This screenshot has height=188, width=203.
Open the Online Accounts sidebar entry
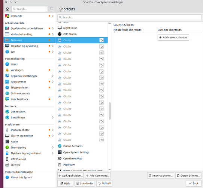pyautogui.click(x=30, y=93)
